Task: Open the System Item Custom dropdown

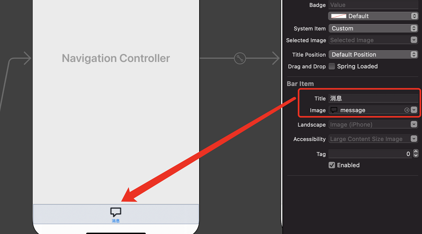Action: coord(373,28)
